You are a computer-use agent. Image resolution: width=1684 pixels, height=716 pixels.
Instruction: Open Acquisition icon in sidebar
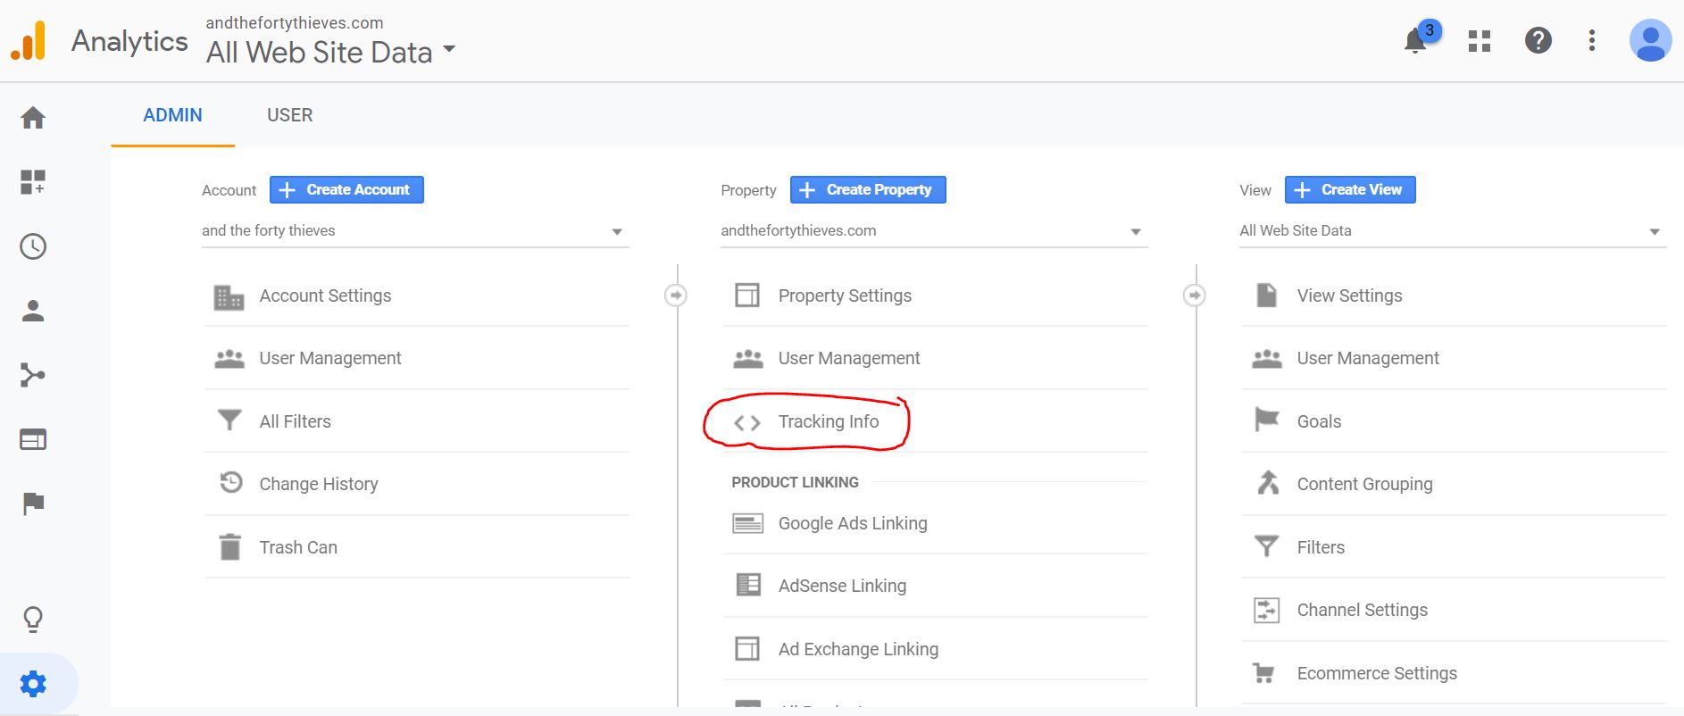point(33,375)
